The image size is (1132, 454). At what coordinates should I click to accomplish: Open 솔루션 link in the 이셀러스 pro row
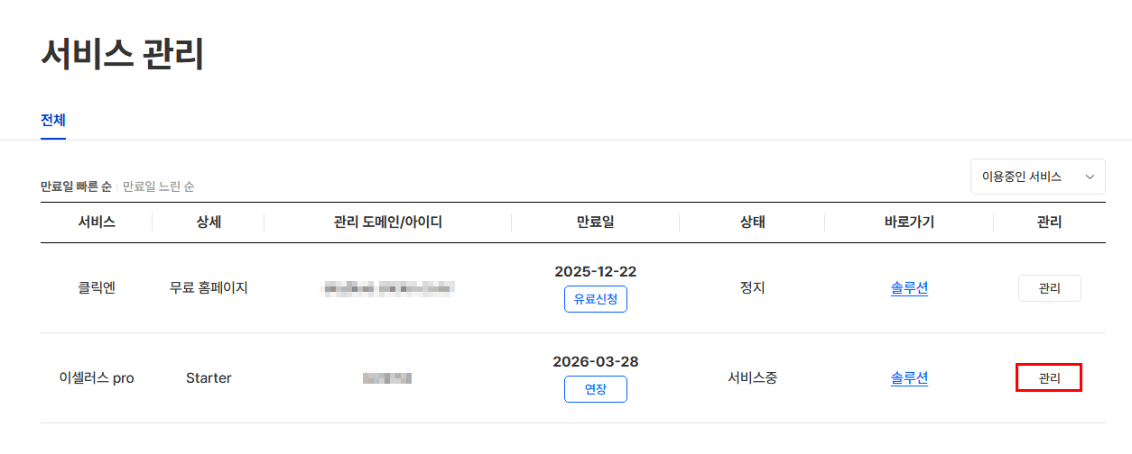[909, 378]
